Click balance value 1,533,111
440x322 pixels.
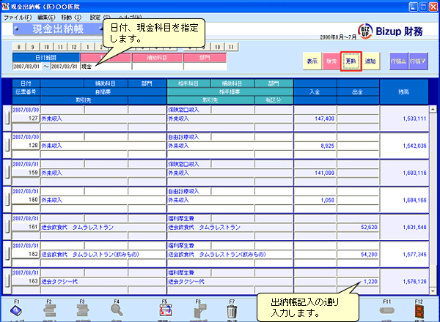coord(414,119)
